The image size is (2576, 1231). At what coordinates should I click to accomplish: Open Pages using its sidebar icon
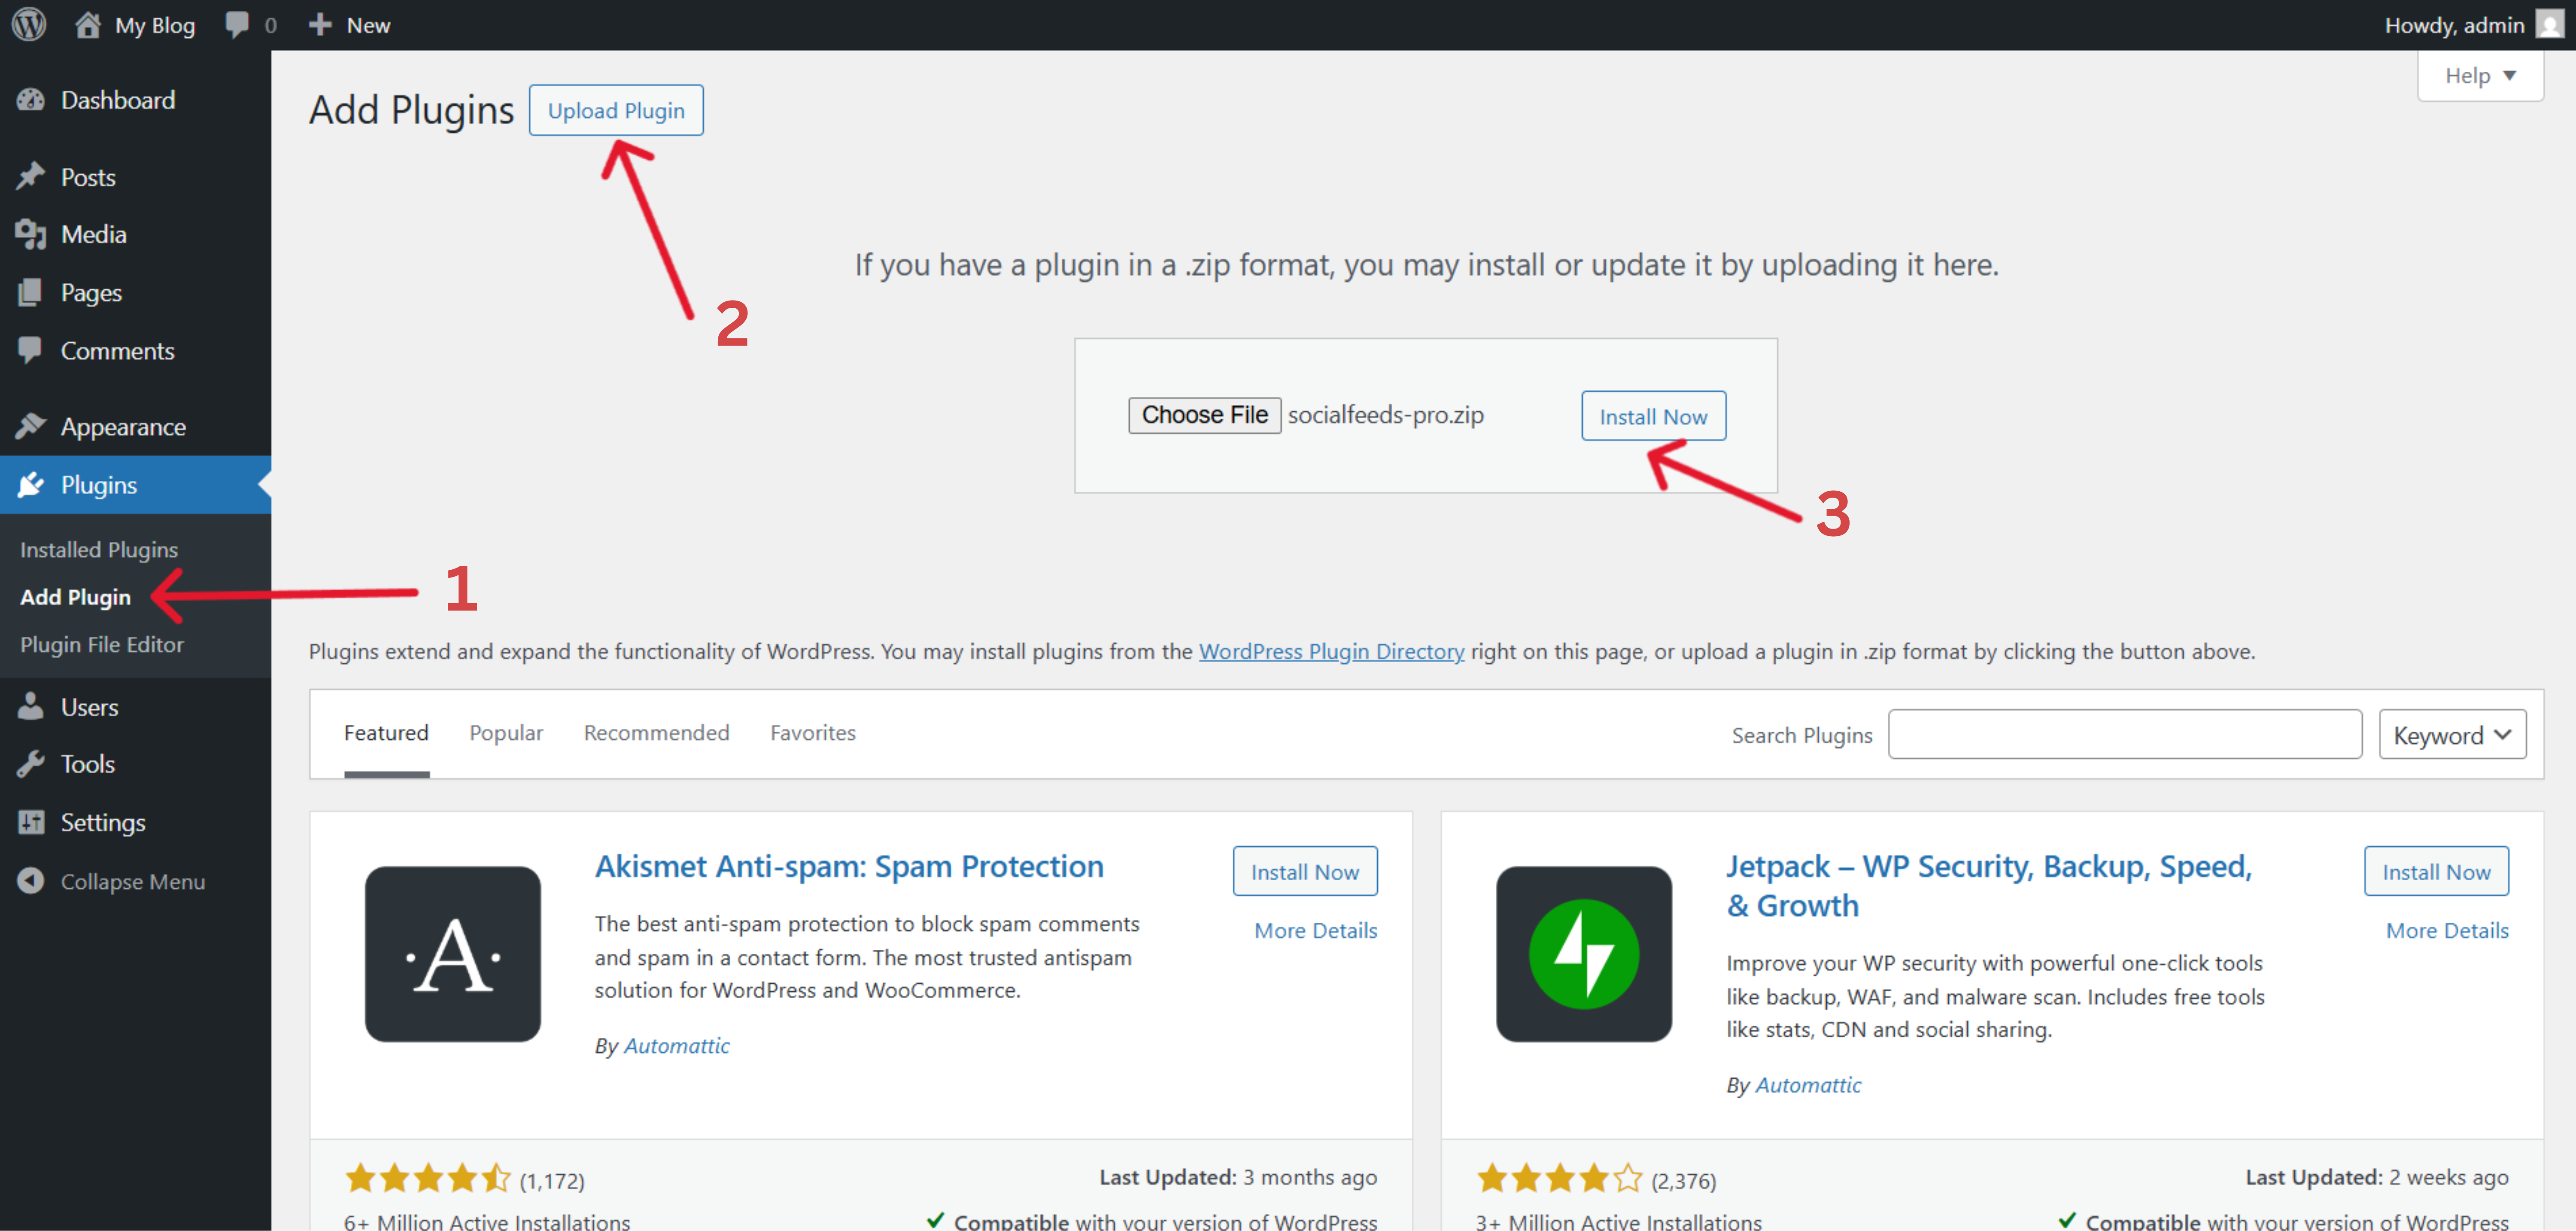pyautogui.click(x=31, y=292)
